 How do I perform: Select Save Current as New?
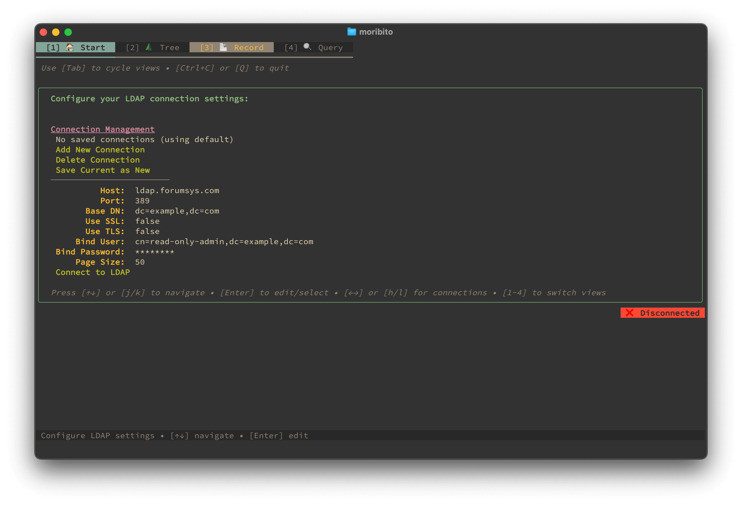point(103,170)
